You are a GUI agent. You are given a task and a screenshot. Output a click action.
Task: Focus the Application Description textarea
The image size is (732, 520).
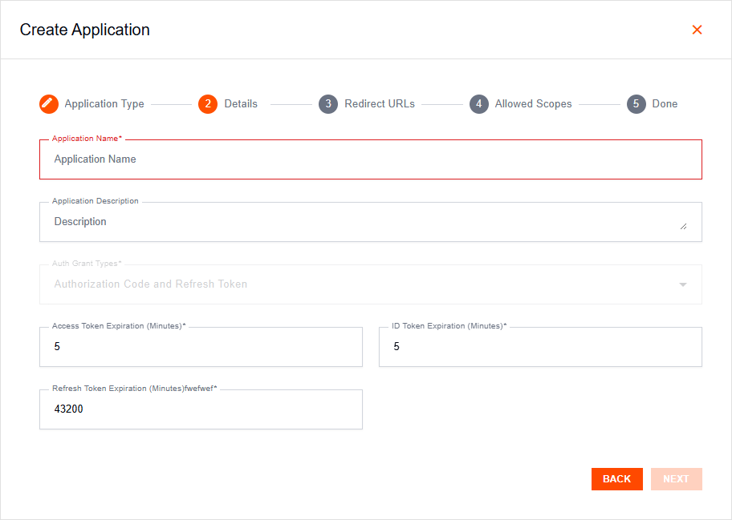[371, 222]
